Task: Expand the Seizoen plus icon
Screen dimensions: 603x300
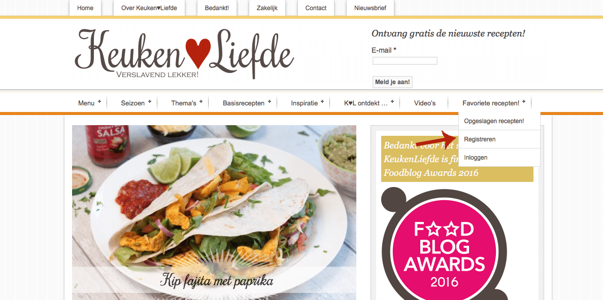Action: coord(150,102)
